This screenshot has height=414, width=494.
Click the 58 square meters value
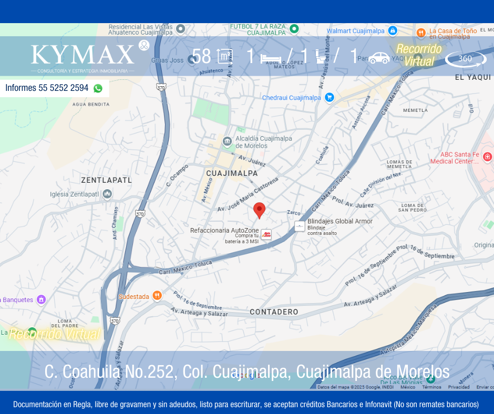click(x=201, y=56)
